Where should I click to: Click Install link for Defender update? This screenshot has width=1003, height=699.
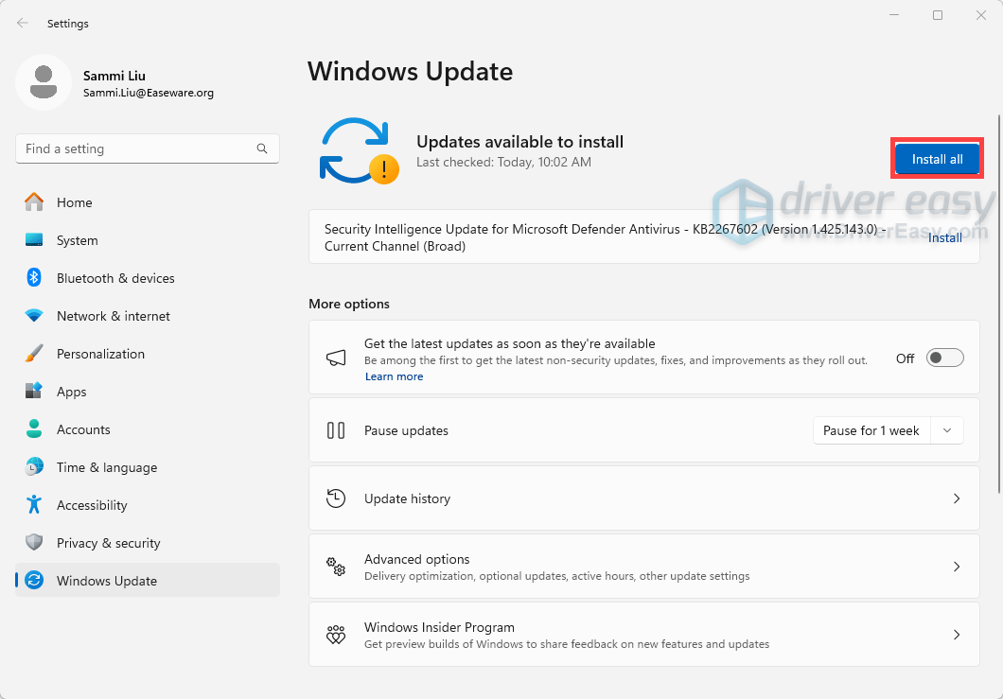pos(944,237)
